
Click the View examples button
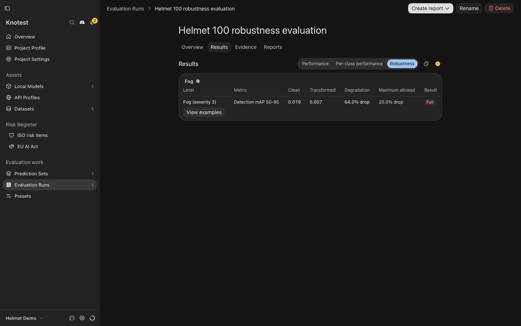coord(204,112)
